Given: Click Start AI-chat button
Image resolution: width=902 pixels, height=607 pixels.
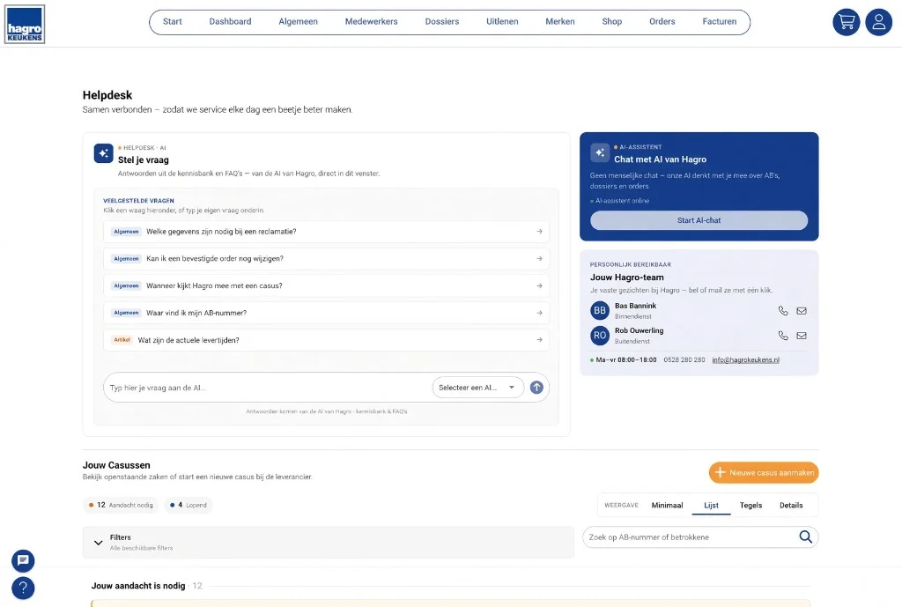Looking at the screenshot, I should (x=699, y=219).
